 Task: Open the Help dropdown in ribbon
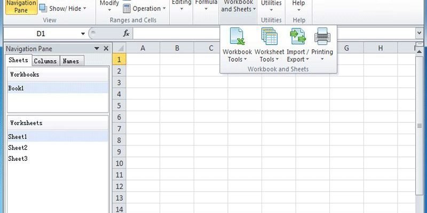click(x=298, y=6)
